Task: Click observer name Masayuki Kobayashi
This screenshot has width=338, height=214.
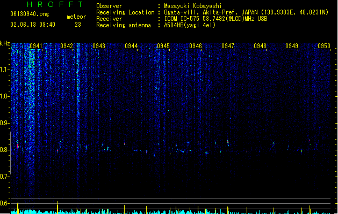Action: click(193, 6)
